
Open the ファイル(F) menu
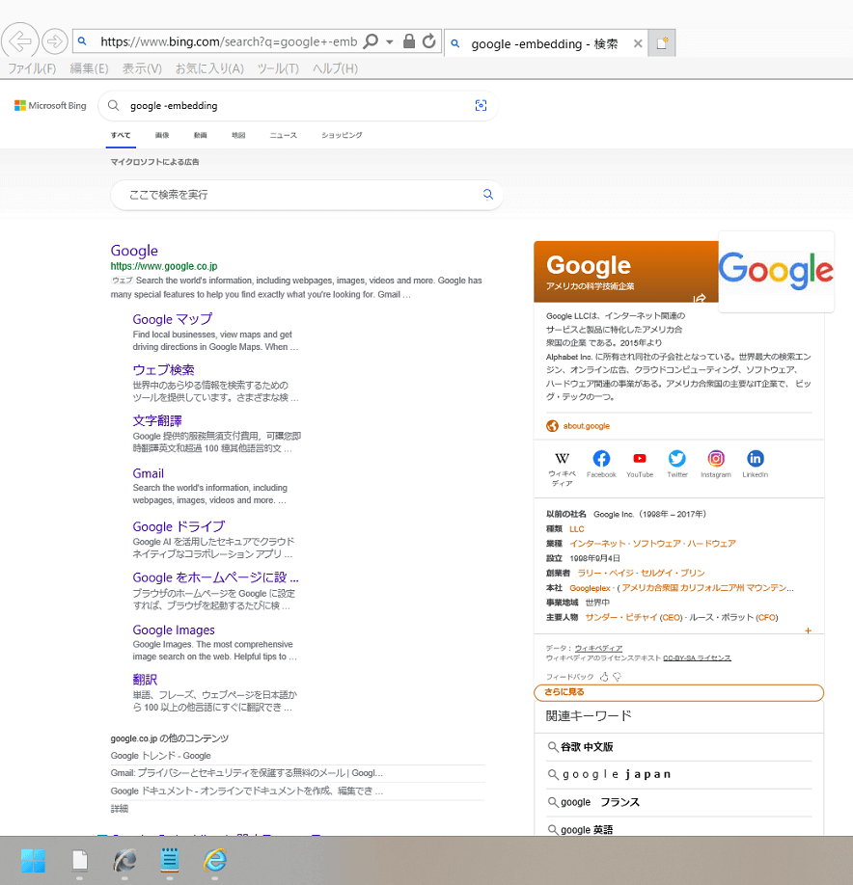(32, 68)
